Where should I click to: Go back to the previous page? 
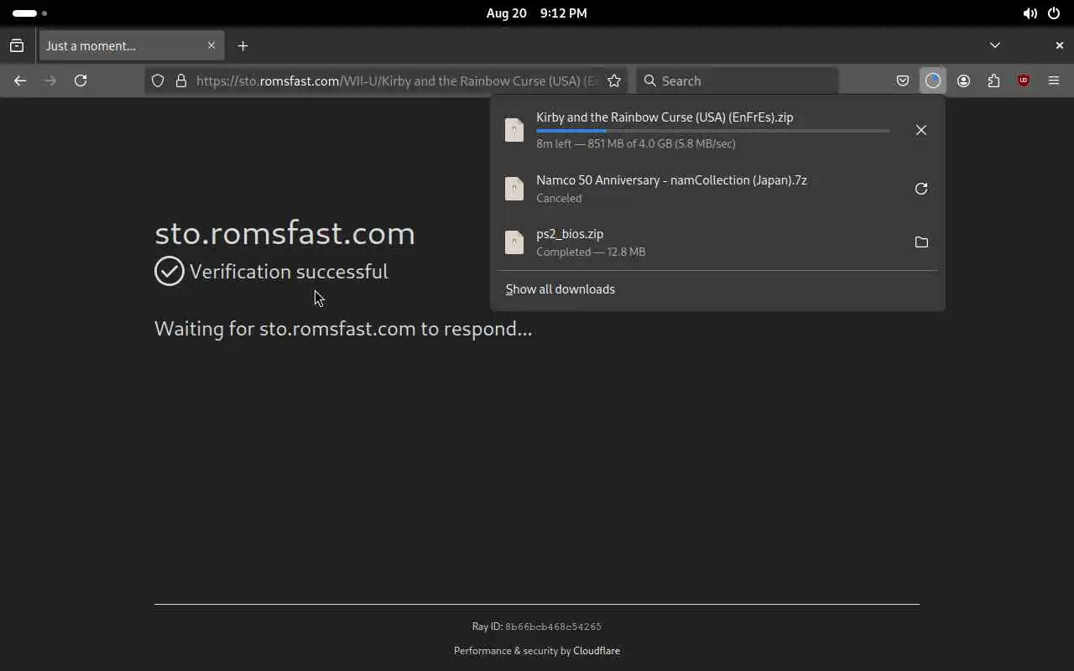pos(20,81)
